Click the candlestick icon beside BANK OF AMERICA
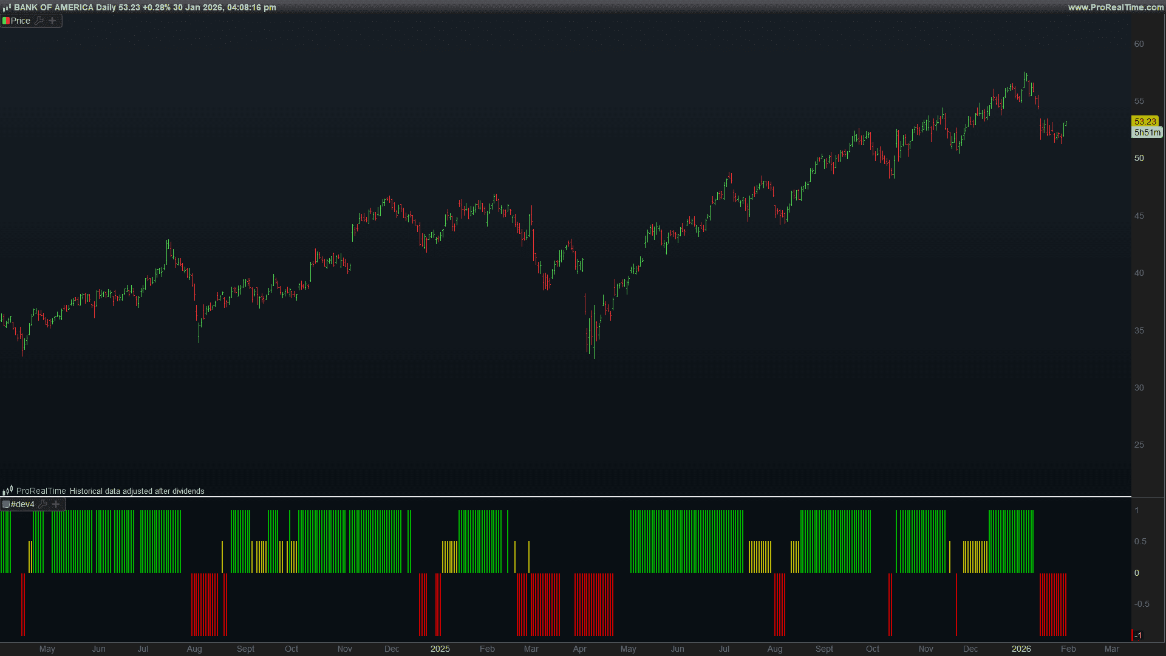The width and height of the screenshot is (1166, 656). click(x=7, y=7)
